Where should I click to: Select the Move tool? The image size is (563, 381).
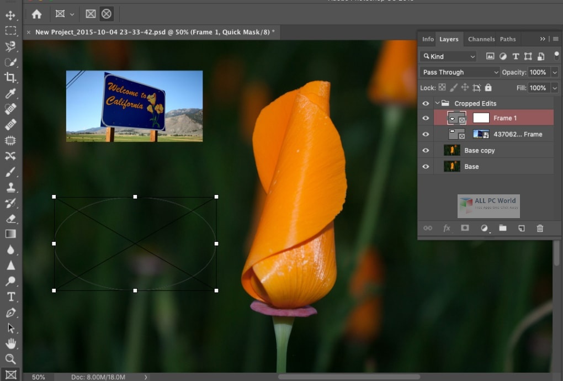(10, 15)
